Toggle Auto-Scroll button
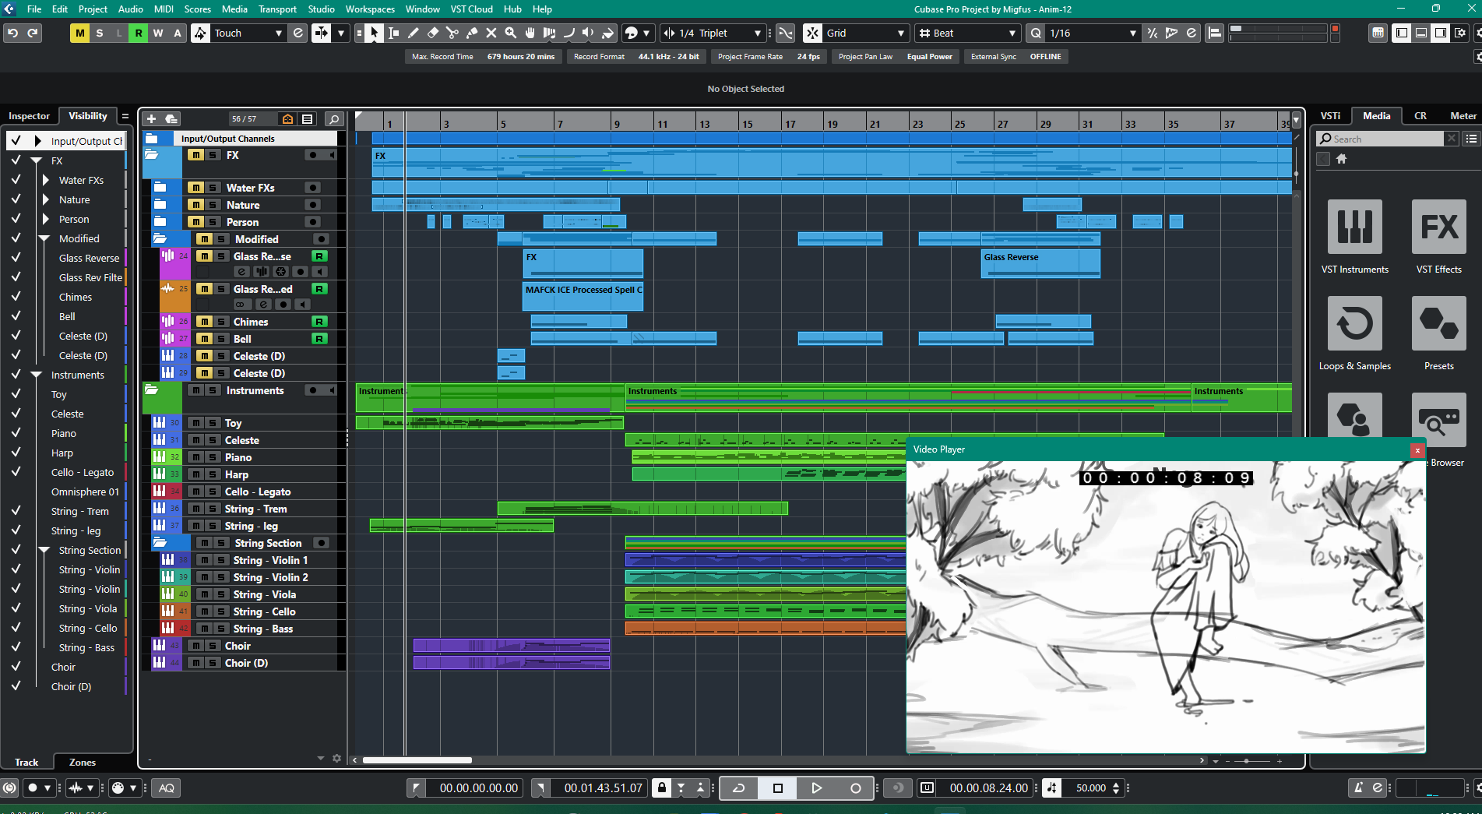The height and width of the screenshot is (814, 1482). 321,33
